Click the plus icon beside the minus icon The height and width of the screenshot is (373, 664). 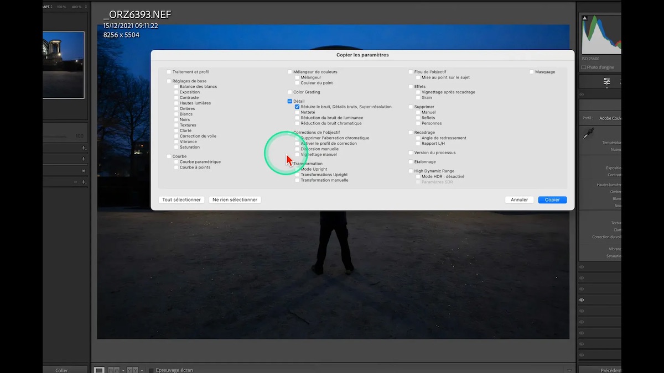84,182
